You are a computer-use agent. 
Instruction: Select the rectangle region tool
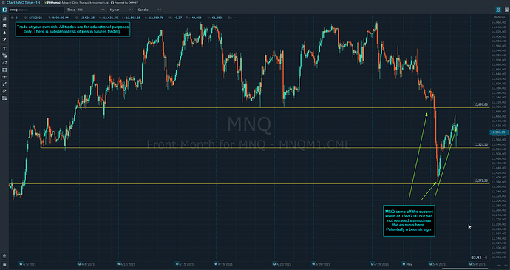4,70
